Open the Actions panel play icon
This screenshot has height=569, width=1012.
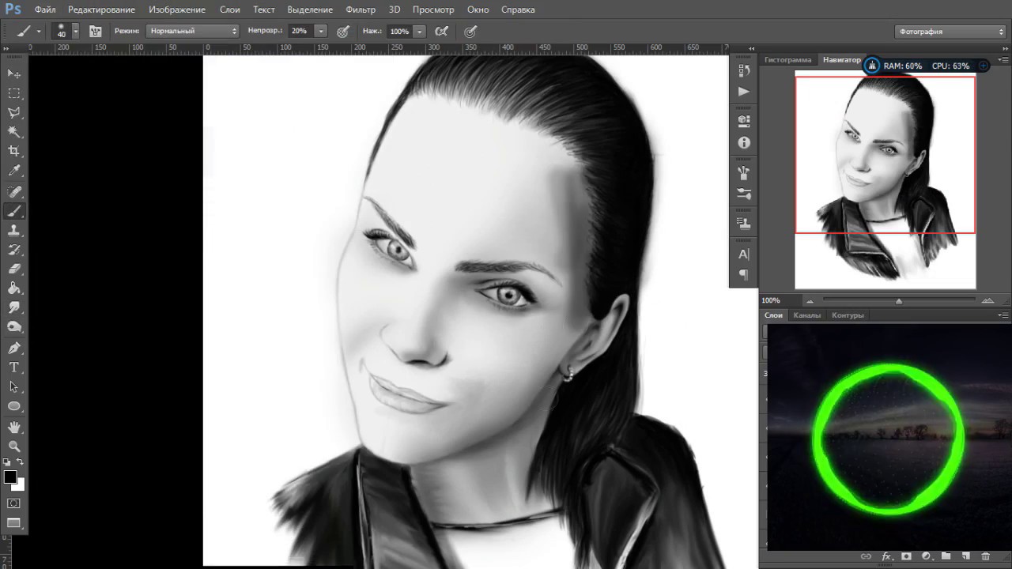point(743,92)
